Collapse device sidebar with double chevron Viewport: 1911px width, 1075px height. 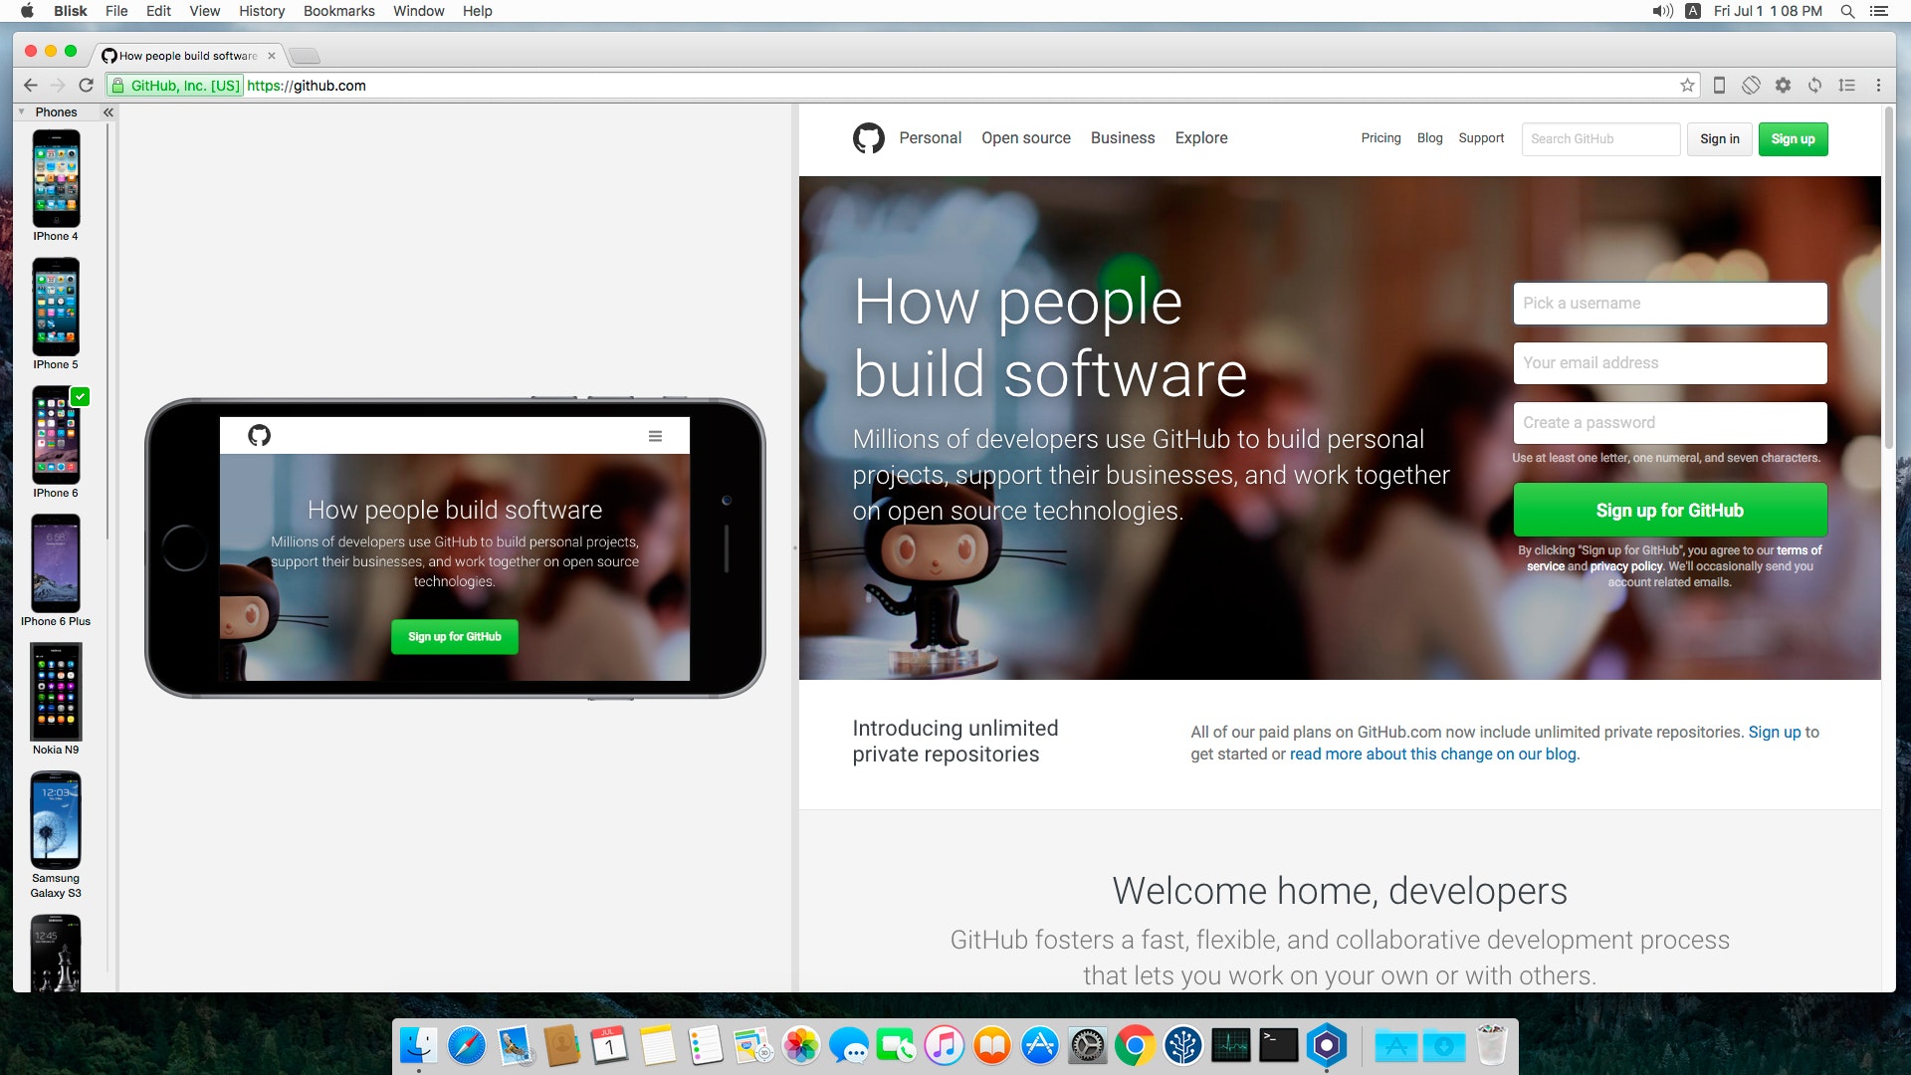[108, 112]
